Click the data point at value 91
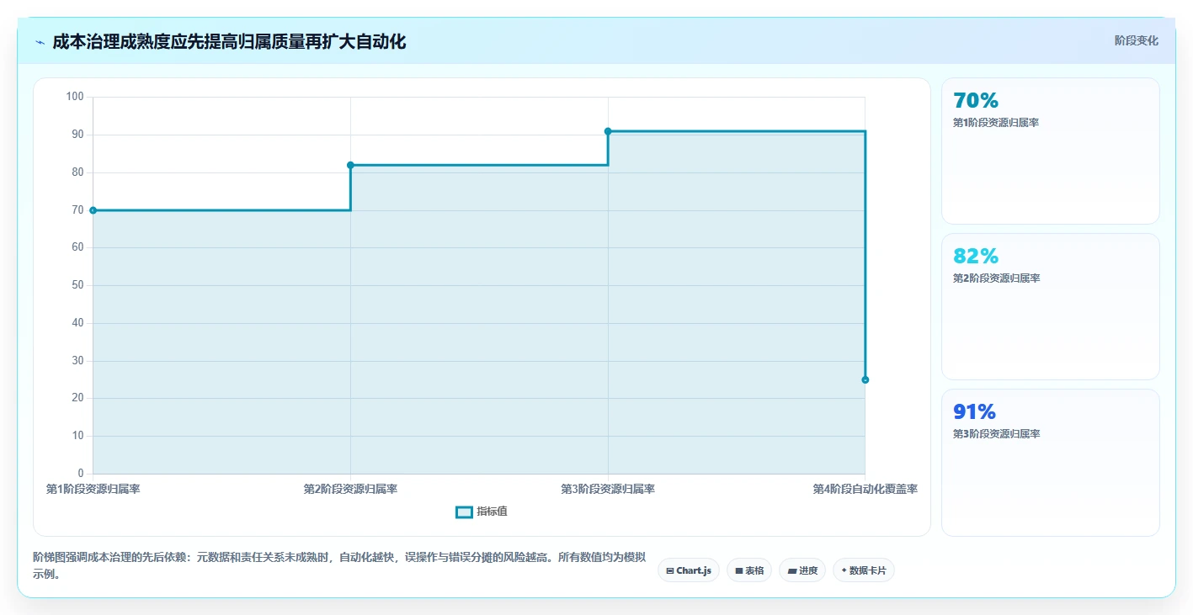Image resolution: width=1193 pixels, height=615 pixels. pyautogui.click(x=608, y=131)
